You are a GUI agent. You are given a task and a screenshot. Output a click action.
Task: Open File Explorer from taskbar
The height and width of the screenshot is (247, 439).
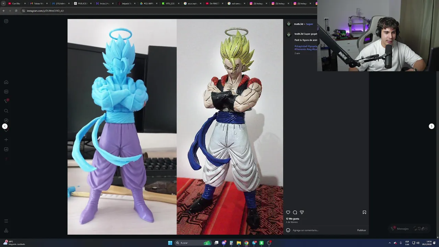pos(239,243)
